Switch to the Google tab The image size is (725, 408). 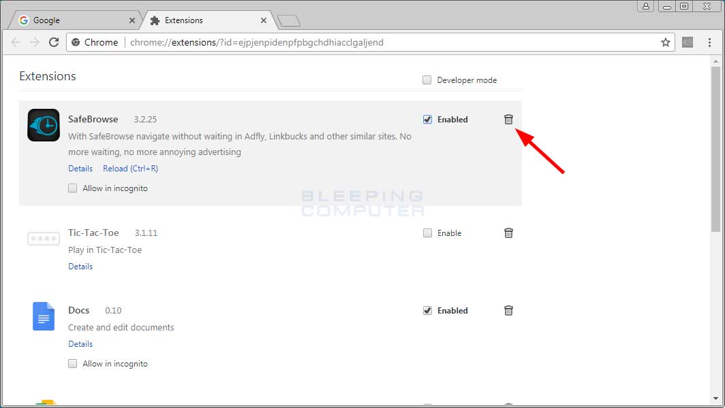click(x=76, y=20)
